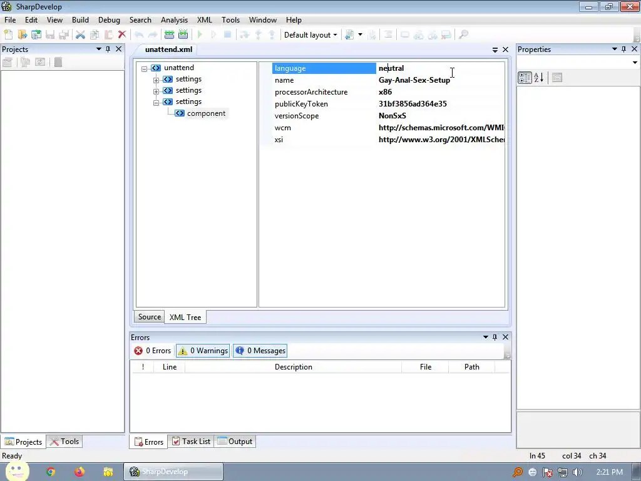641x481 pixels.
Task: Click the Redo arrow icon
Action: click(x=153, y=35)
